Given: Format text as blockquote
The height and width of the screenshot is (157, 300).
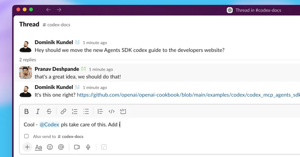Looking at the screenshot, I should (100, 111).
